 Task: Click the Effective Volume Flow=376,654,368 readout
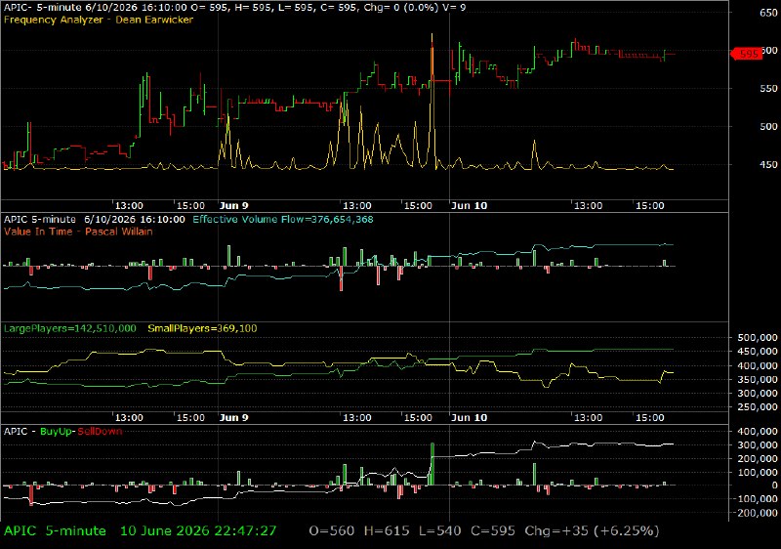pyautogui.click(x=283, y=219)
